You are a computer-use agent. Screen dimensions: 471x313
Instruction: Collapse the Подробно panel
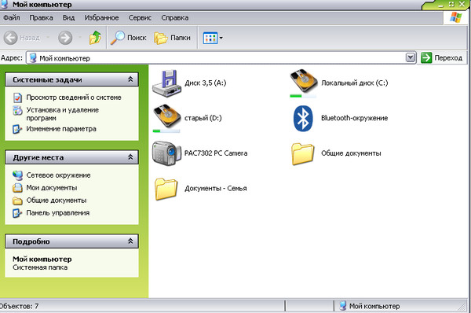point(130,241)
